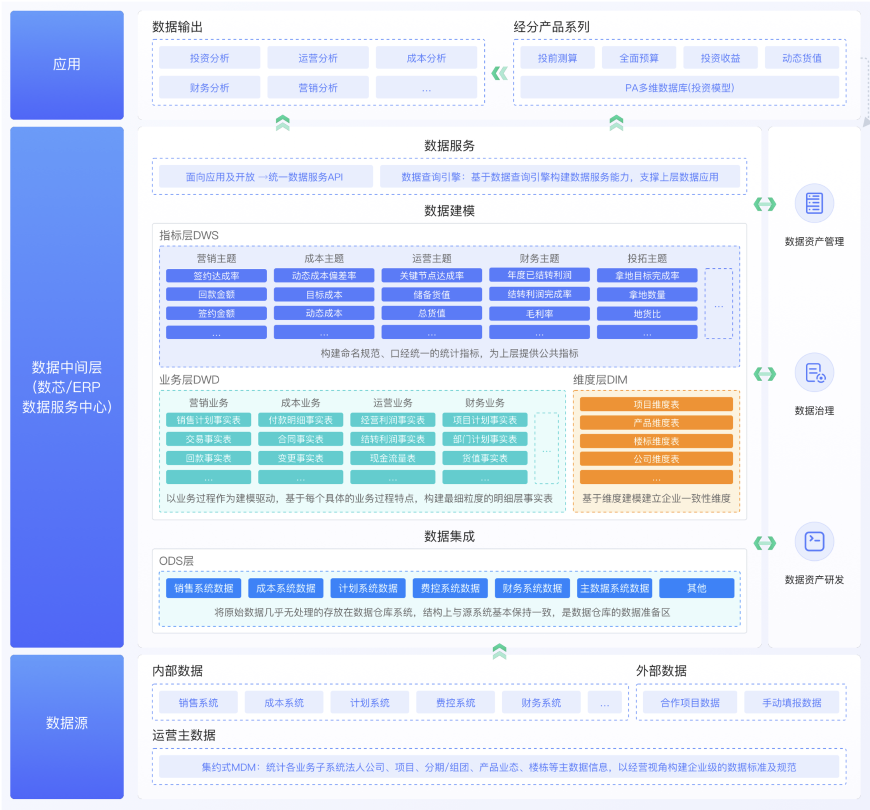Click the 地货比 indicator
This screenshot has height=810, width=870.
coord(647,313)
